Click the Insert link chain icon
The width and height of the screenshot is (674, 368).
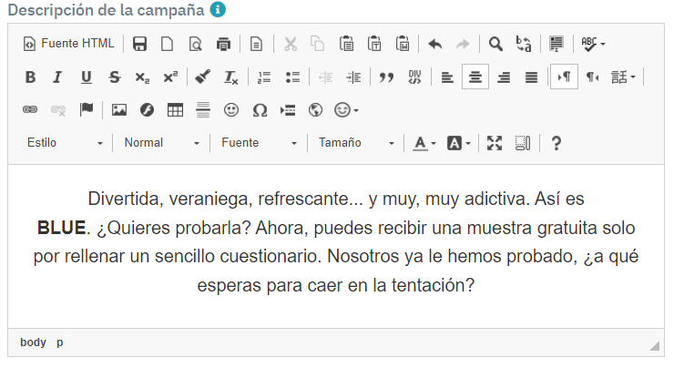[30, 110]
